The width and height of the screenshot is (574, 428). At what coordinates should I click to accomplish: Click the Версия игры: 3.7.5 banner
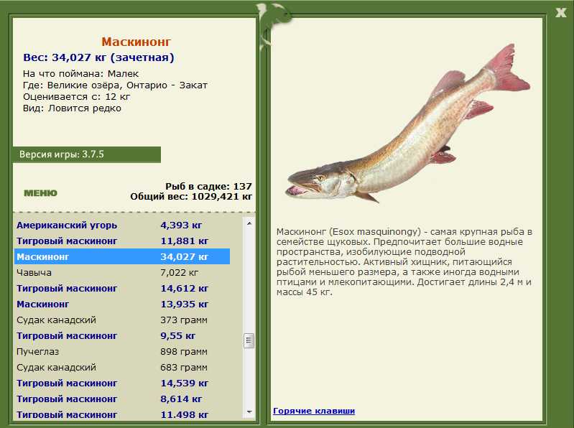pyautogui.click(x=87, y=154)
